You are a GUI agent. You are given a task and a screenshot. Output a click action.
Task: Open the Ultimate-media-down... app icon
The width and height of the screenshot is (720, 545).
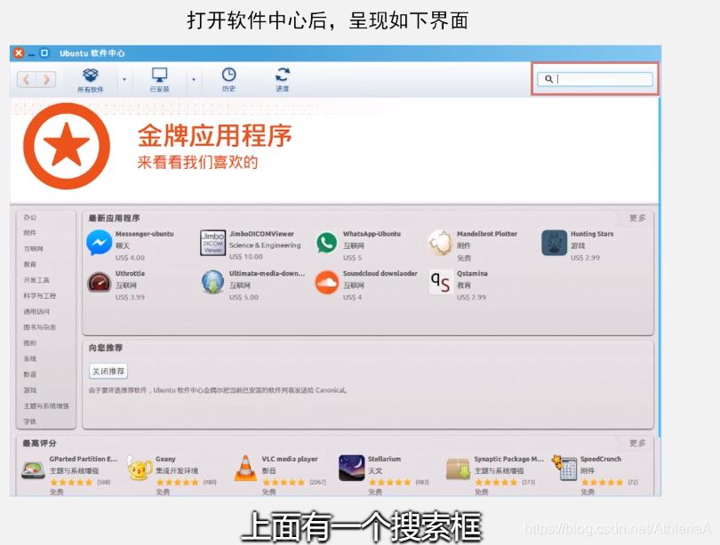pos(213,283)
